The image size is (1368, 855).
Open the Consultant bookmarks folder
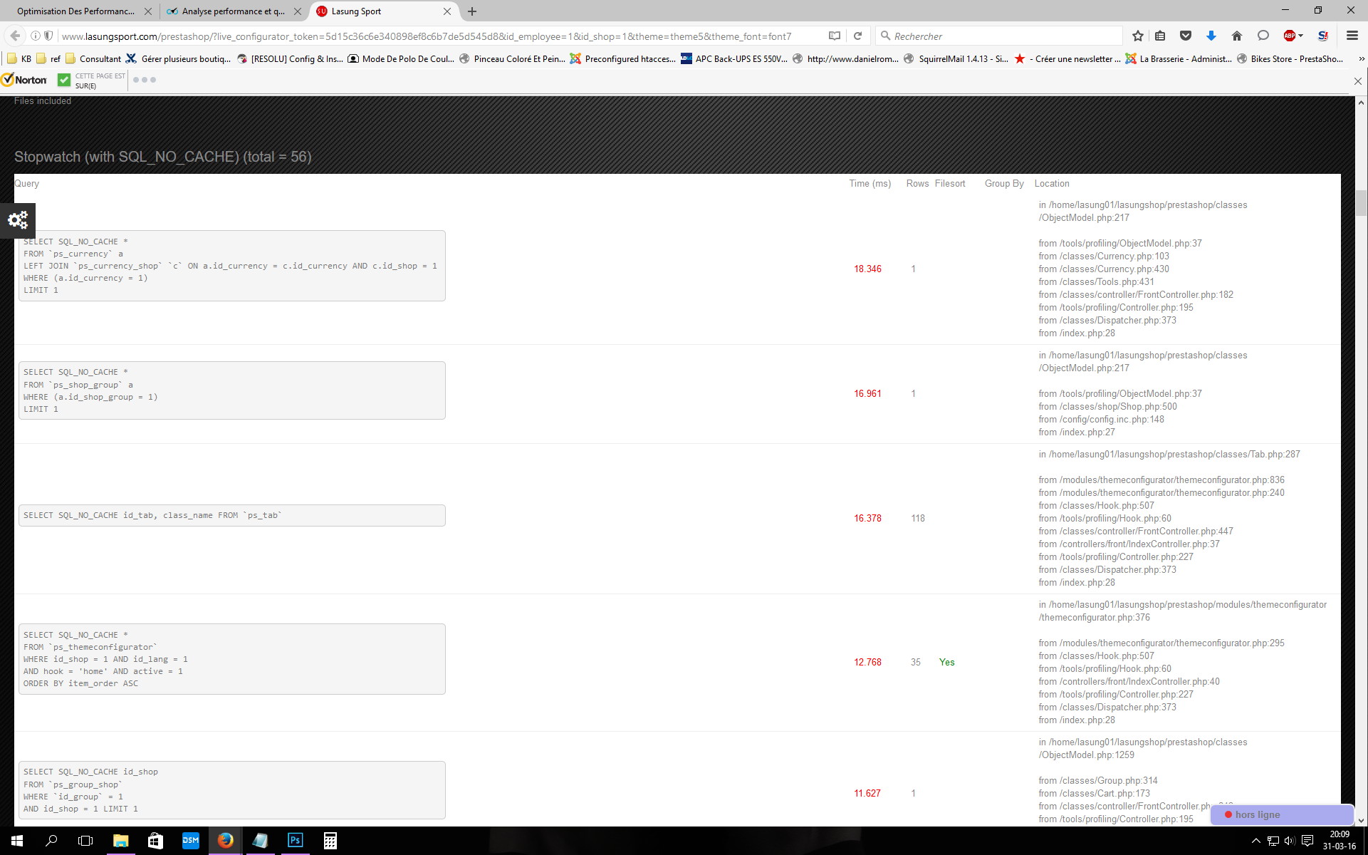click(93, 59)
